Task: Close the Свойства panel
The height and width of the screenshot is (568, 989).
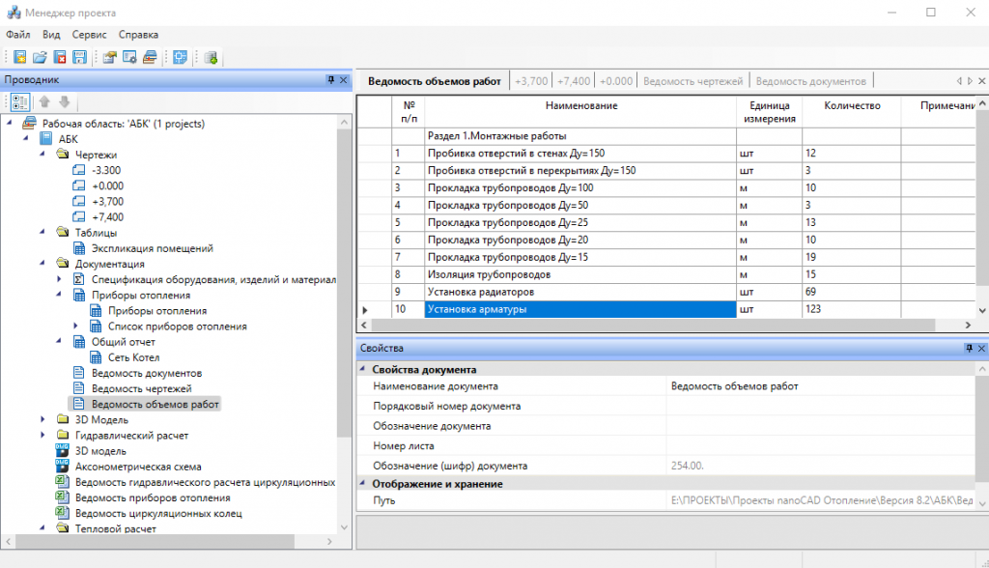Action: (981, 348)
